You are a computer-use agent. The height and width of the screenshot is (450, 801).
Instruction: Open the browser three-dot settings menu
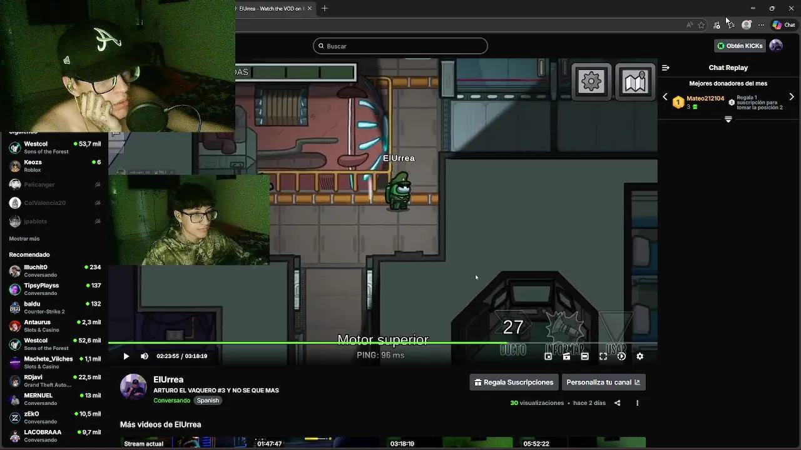(x=761, y=25)
